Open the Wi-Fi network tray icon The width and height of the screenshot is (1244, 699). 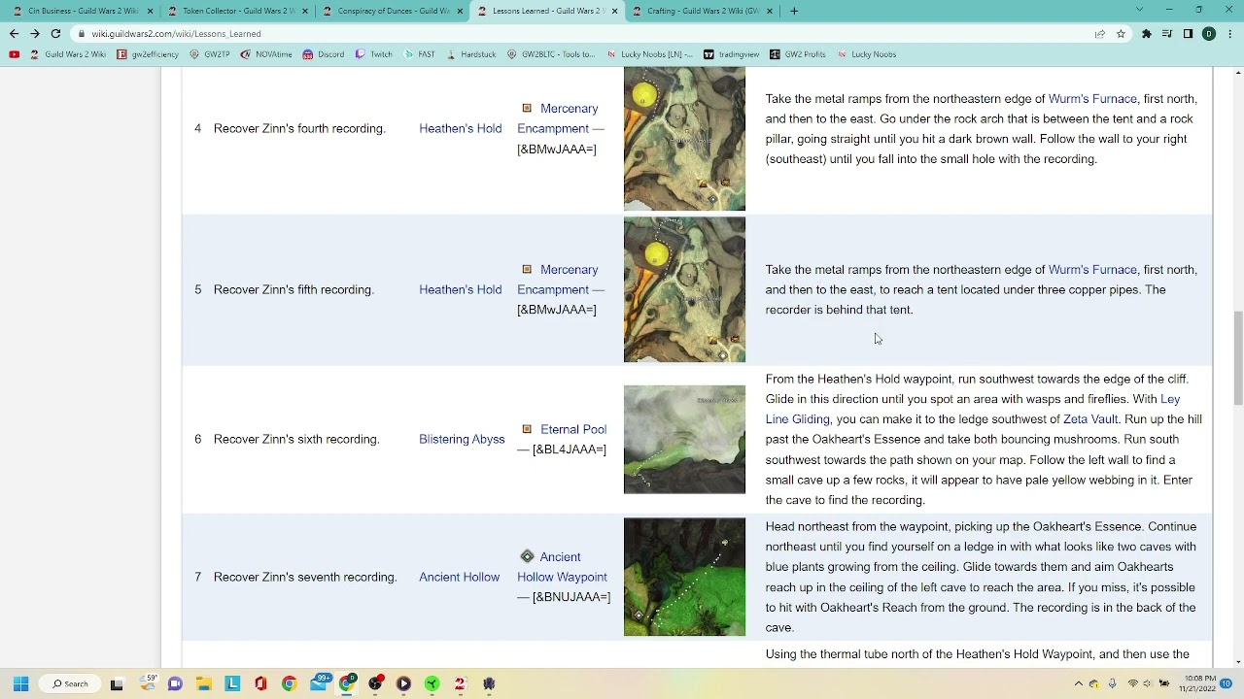(1133, 683)
